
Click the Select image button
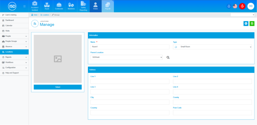pos(57,87)
